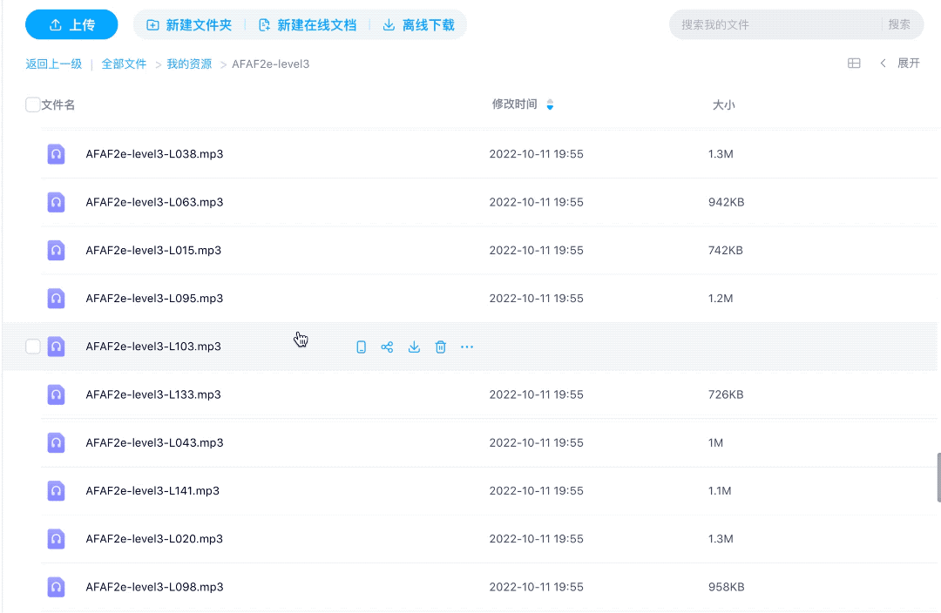Image resolution: width=941 pixels, height=613 pixels.
Task: Sort files by 修改时间 column
Action: coord(514,104)
